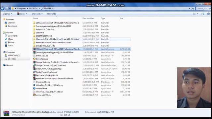Open Desktop in the navigation pane
The width and height of the screenshot is (212, 119).
pos(11,23)
